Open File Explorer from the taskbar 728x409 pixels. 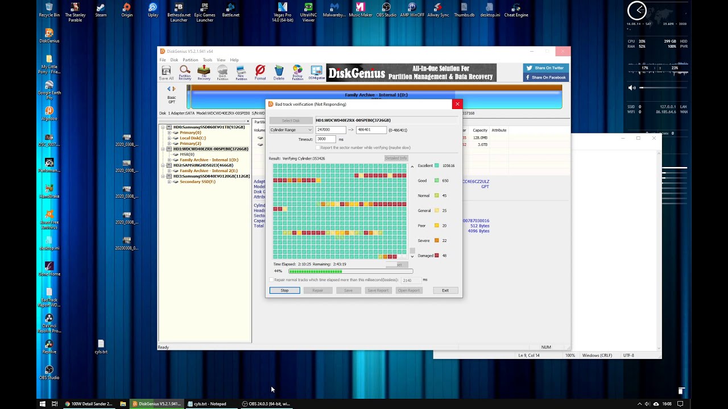tap(123, 404)
